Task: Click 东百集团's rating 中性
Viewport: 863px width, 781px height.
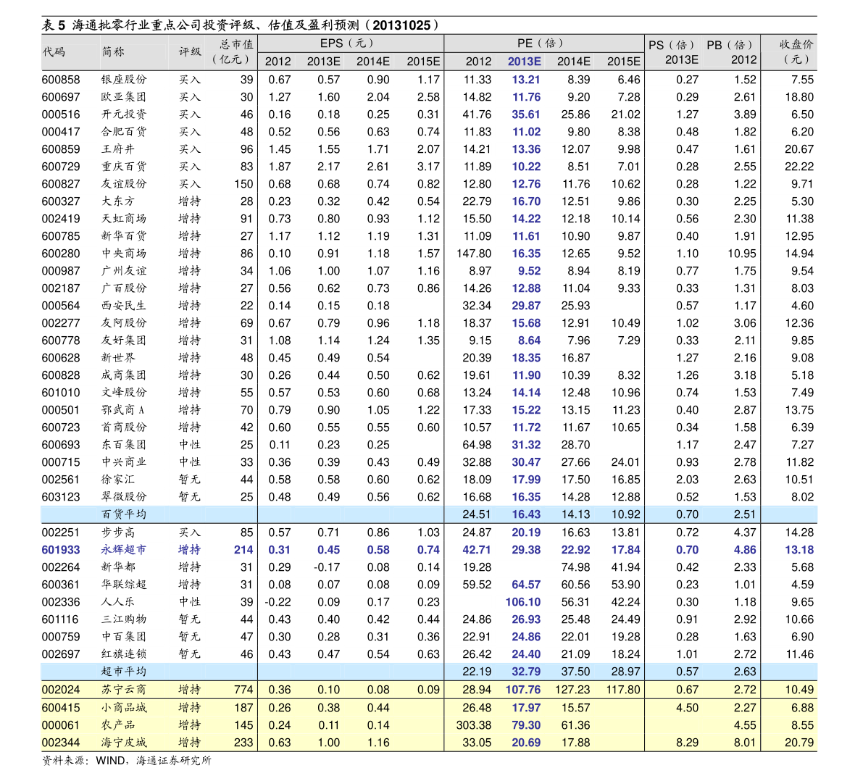Action: pyautogui.click(x=190, y=446)
